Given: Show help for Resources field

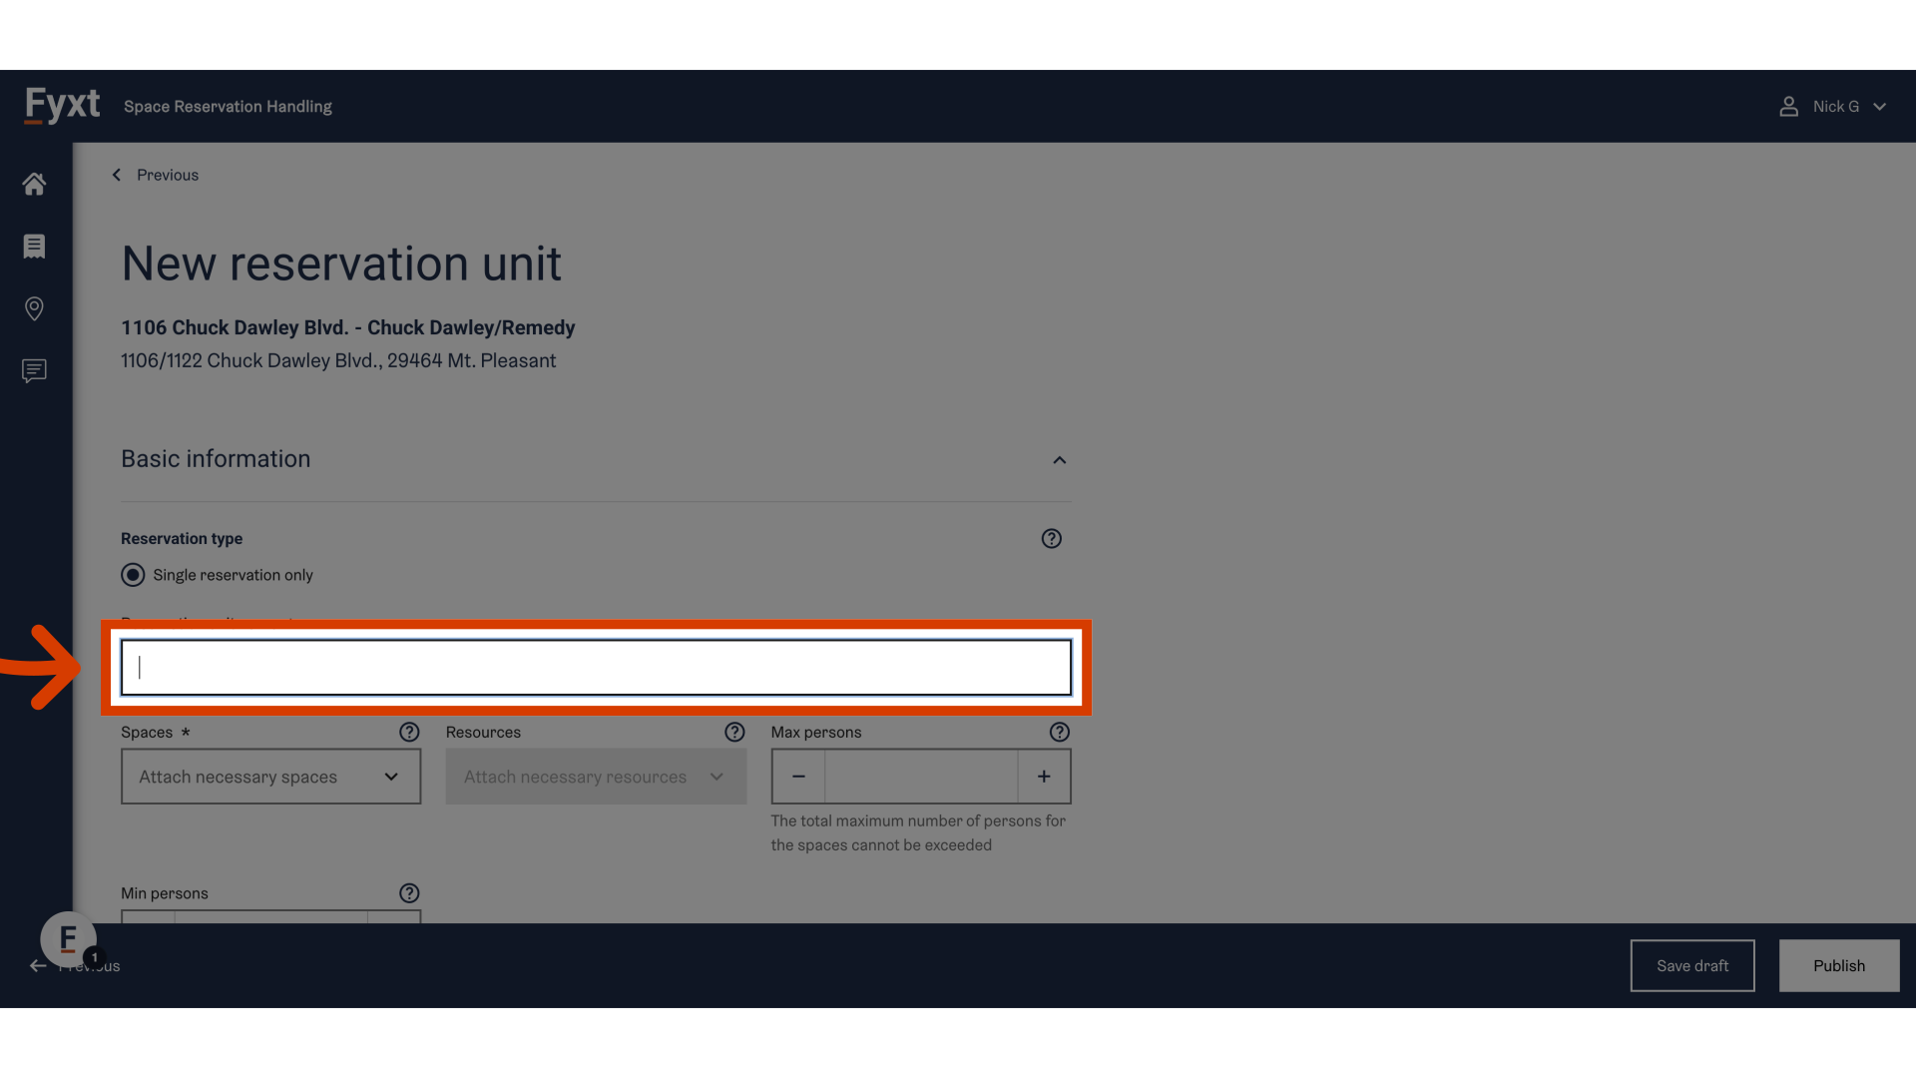Looking at the screenshot, I should (734, 733).
